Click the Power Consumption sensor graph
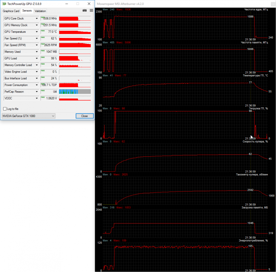 [x=75, y=85]
